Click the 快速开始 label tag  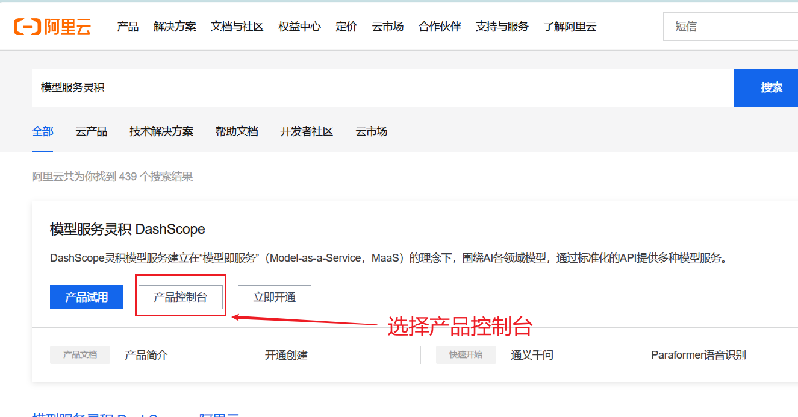pos(466,355)
